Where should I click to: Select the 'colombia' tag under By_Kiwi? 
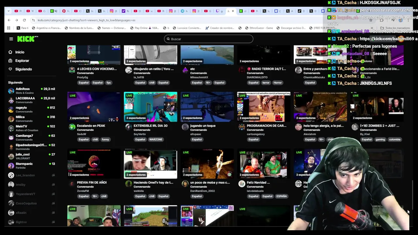tap(394, 139)
